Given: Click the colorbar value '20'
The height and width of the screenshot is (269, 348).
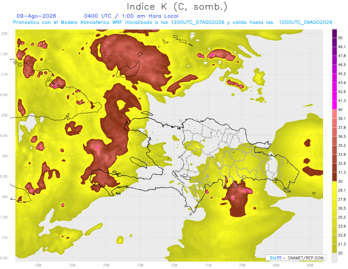Looking at the screenshot, I should coord(340,253).
